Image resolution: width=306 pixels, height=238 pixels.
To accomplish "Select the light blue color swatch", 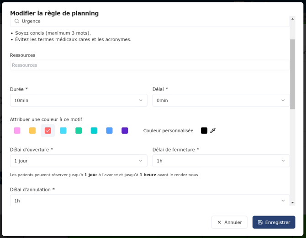I will pos(63,130).
